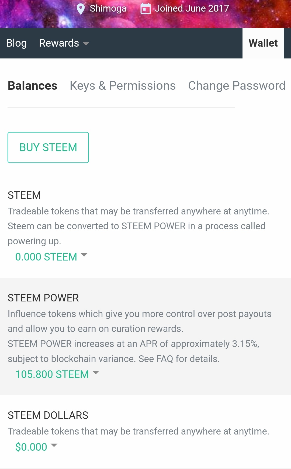
Task: Click the STEEM POWER section heading
Action: coord(43,298)
